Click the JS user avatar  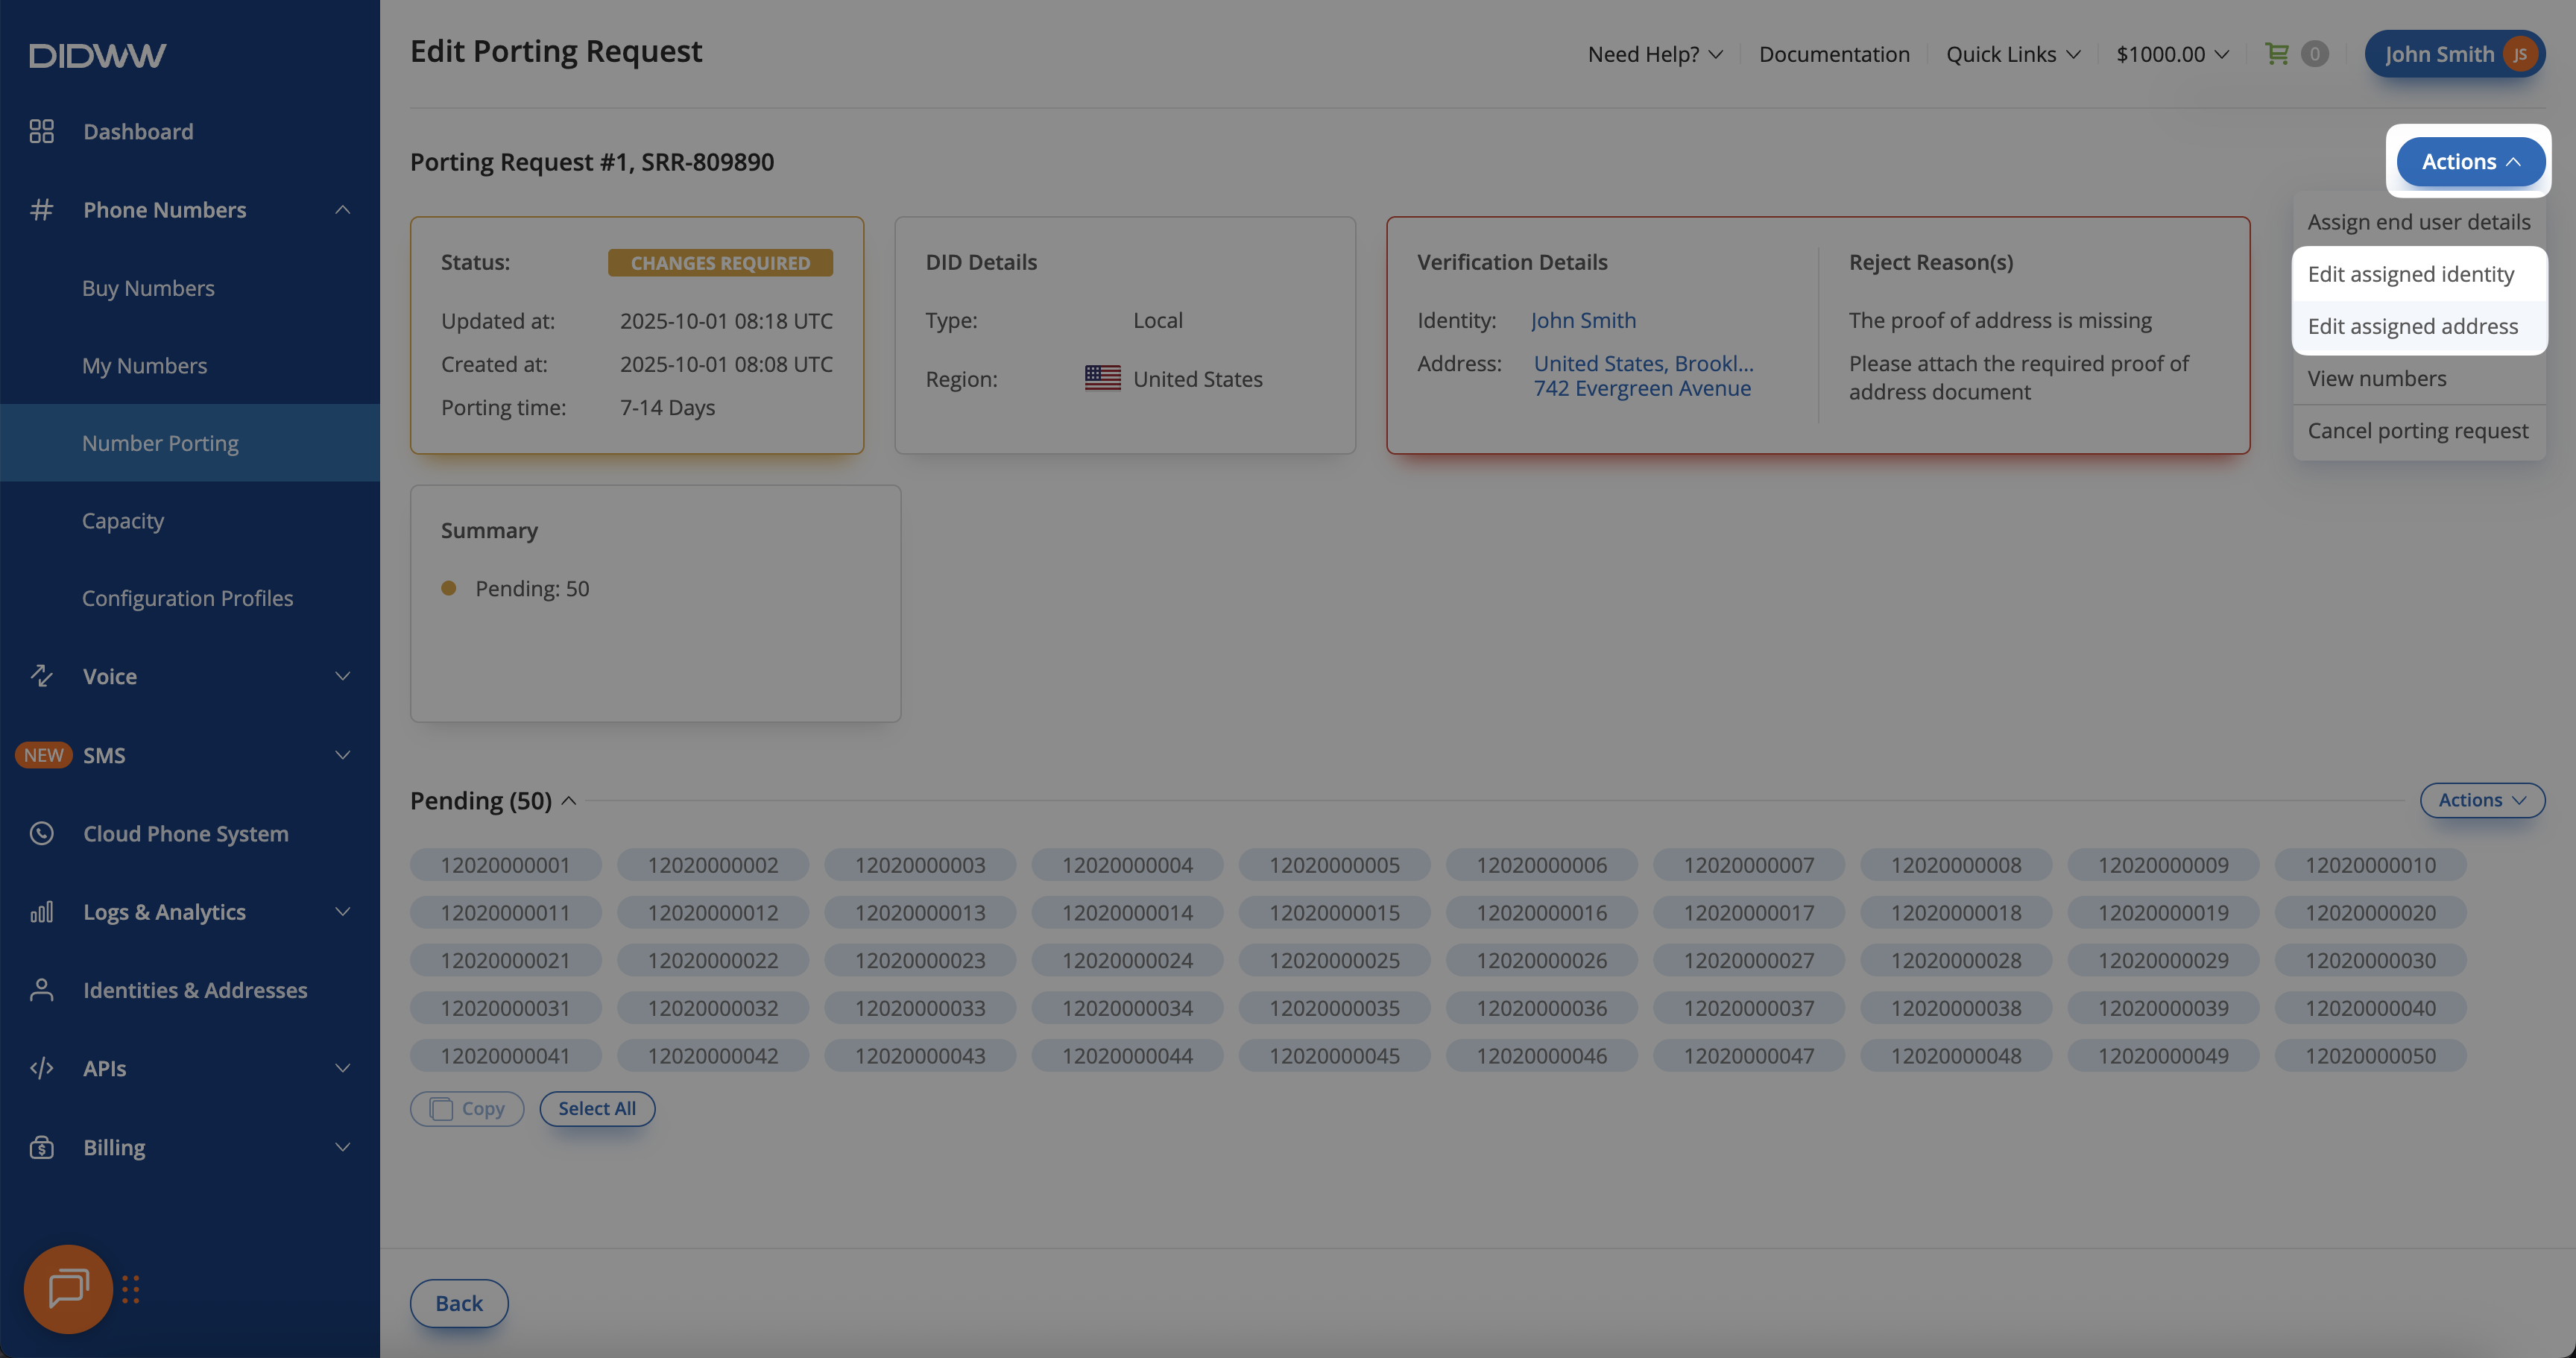pos(2519,54)
